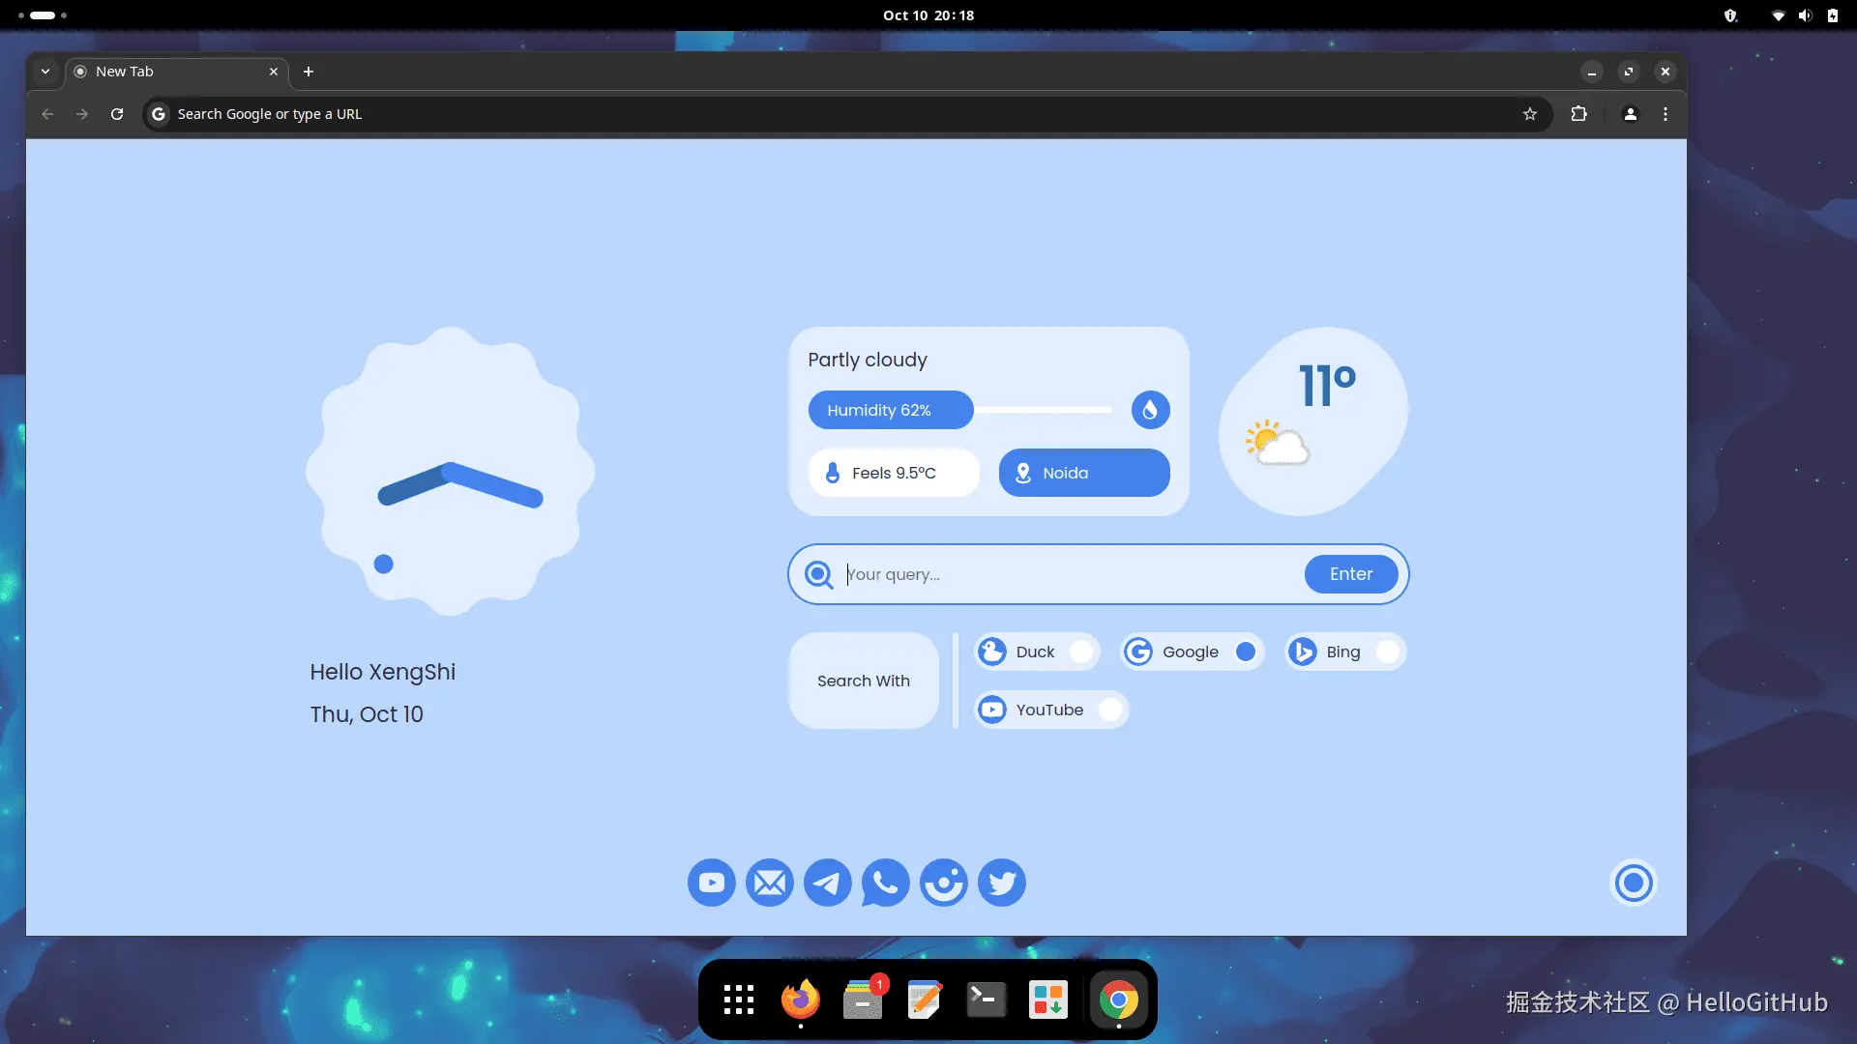This screenshot has width=1857, height=1044.
Task: Open the Reddit shortcut icon
Action: pyautogui.click(x=944, y=883)
